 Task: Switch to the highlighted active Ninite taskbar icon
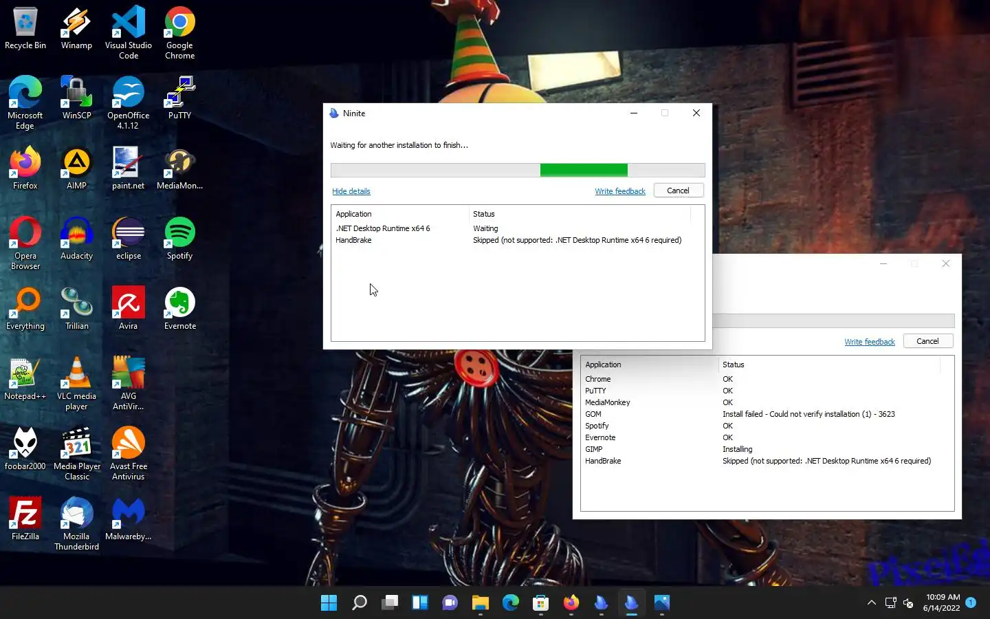point(632,603)
